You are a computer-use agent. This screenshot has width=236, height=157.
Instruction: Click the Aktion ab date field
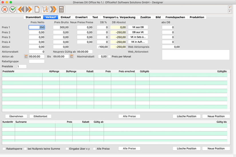[x=37, y=56]
